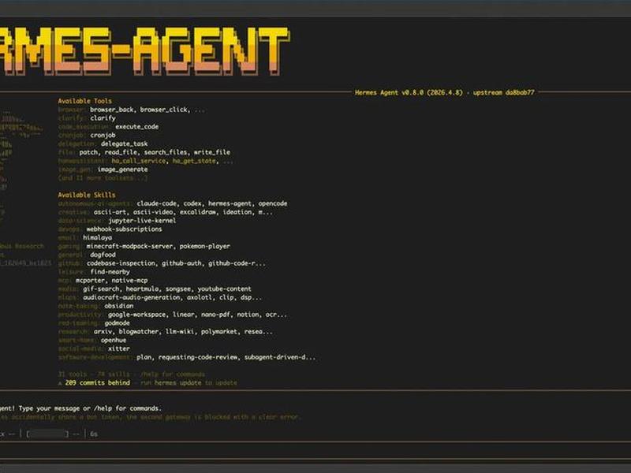Click the 'Hermes Agent v0.8.0' version text

point(389,92)
